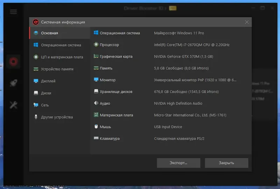Viewport: 280px width, 189px height.
Task: Switch to Устройство памяти section
Action: pyautogui.click(x=59, y=69)
